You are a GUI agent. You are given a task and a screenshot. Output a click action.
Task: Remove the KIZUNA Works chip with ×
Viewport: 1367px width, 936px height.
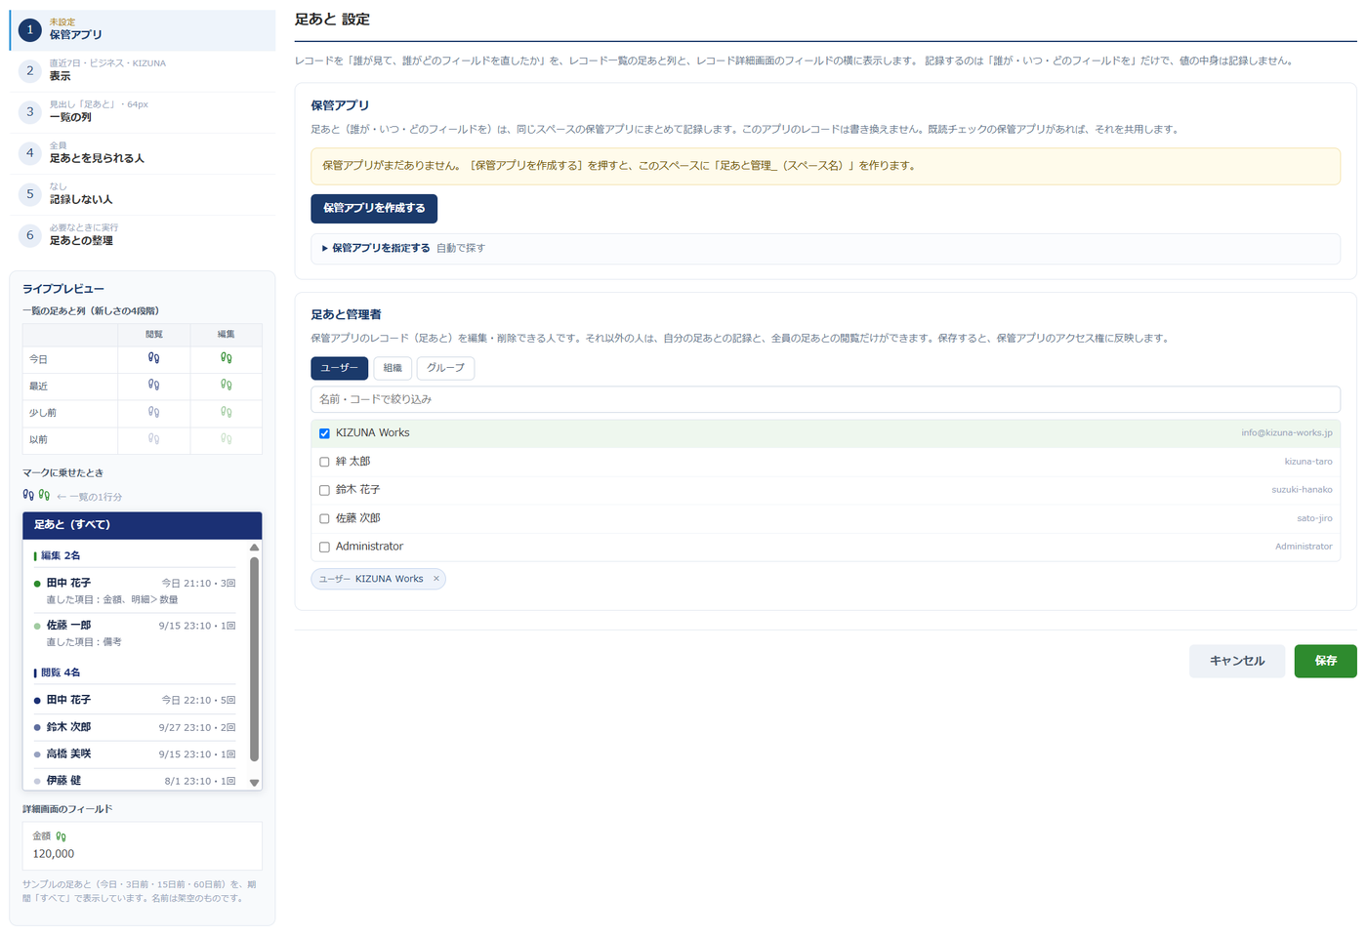coord(436,579)
